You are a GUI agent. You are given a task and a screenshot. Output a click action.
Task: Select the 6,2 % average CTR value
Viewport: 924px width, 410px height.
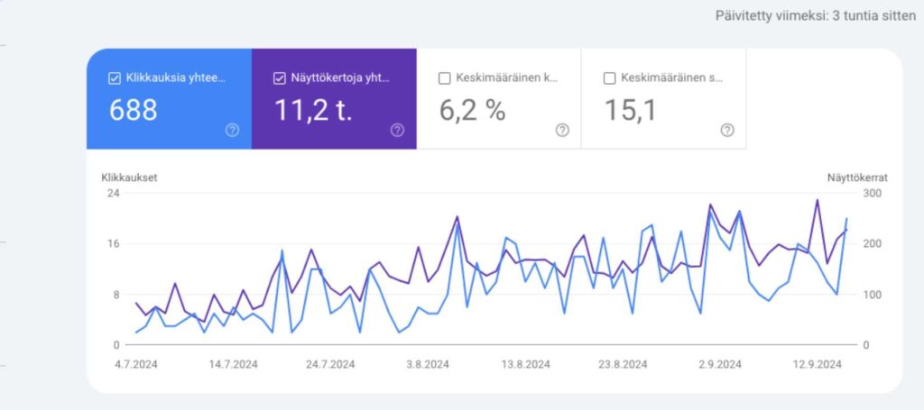point(472,111)
